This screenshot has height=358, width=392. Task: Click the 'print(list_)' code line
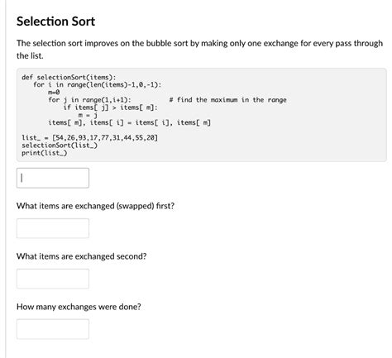click(x=45, y=153)
